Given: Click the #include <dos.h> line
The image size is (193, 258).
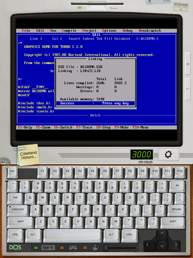Looking at the screenshot, I should click(x=34, y=103).
